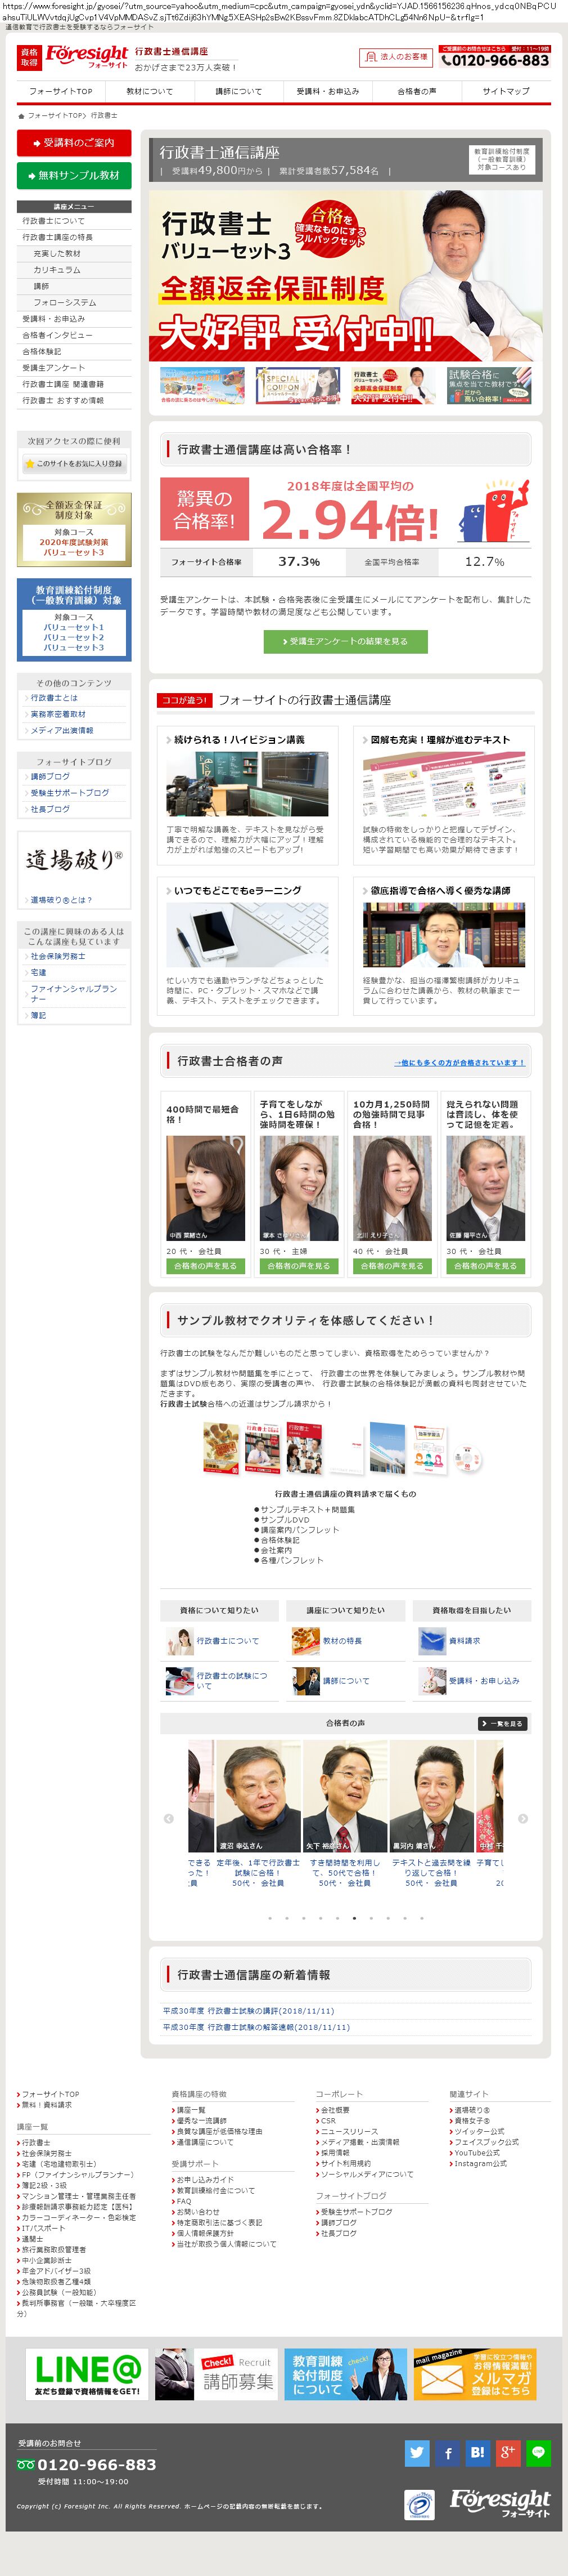Viewport: 568px width, 2576px height.
Task: Open 合格者の声 nav tab
Action: tap(416, 91)
